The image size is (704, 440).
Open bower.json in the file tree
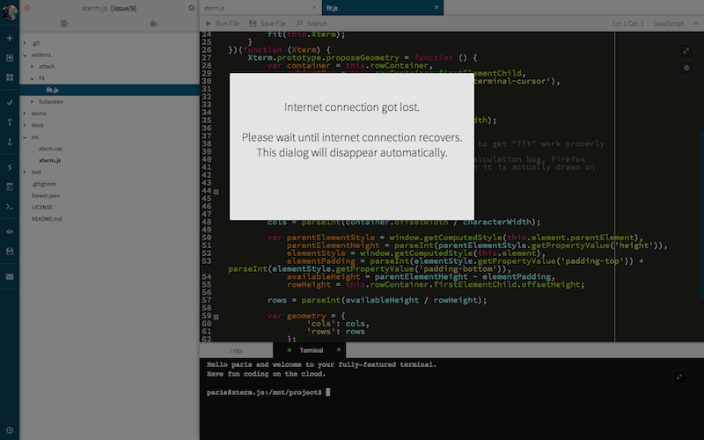[x=44, y=195]
